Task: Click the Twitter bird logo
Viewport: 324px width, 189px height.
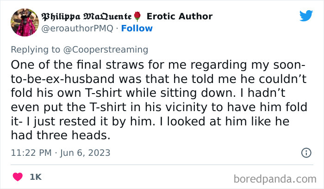Action: 306,16
